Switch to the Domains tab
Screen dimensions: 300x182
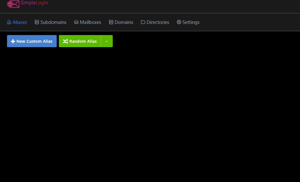(x=121, y=22)
